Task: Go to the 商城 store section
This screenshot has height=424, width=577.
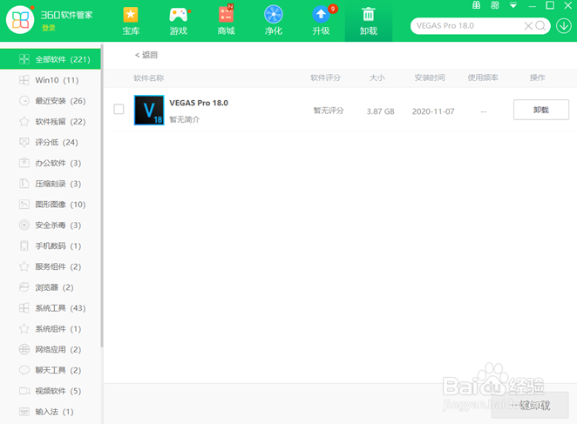Action: [226, 21]
